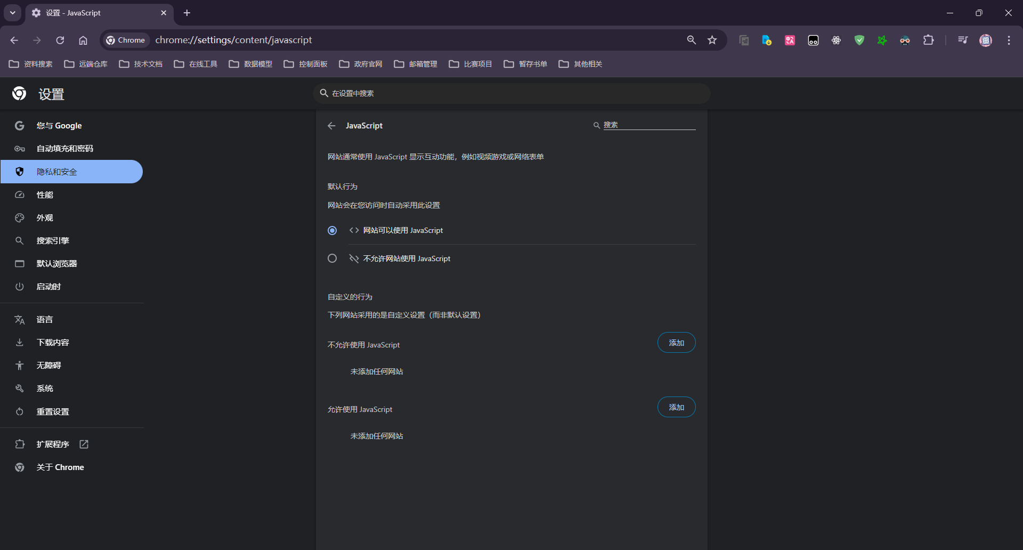Select 网站可以使用 JavaScript radio option
The width and height of the screenshot is (1023, 550).
(332, 230)
